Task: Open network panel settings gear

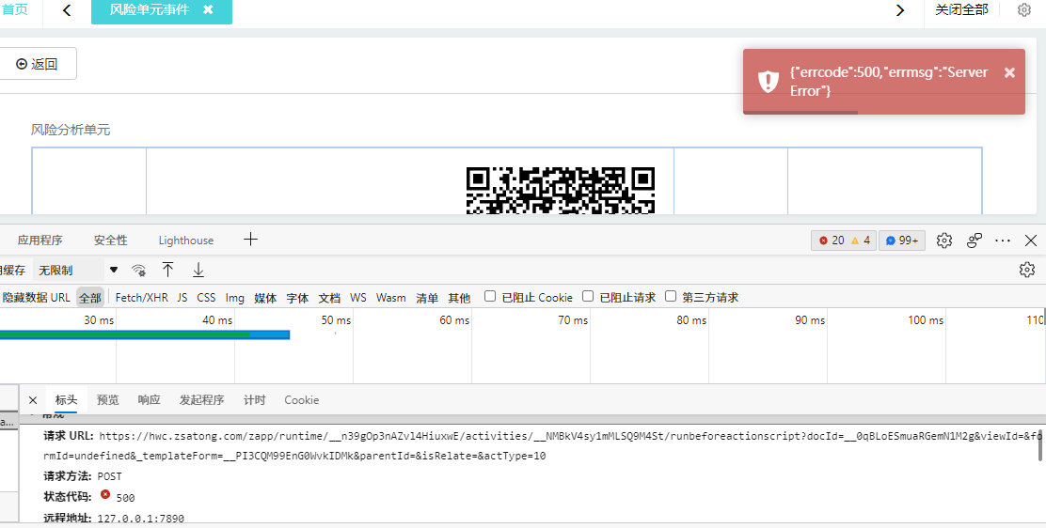Action: click(x=1026, y=270)
